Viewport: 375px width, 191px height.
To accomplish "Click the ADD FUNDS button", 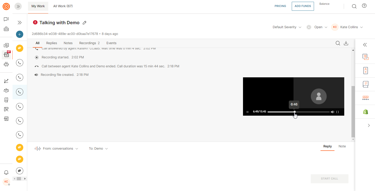I will pos(303,6).
